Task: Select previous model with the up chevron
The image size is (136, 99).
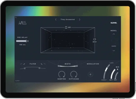Action: tap(114, 34)
